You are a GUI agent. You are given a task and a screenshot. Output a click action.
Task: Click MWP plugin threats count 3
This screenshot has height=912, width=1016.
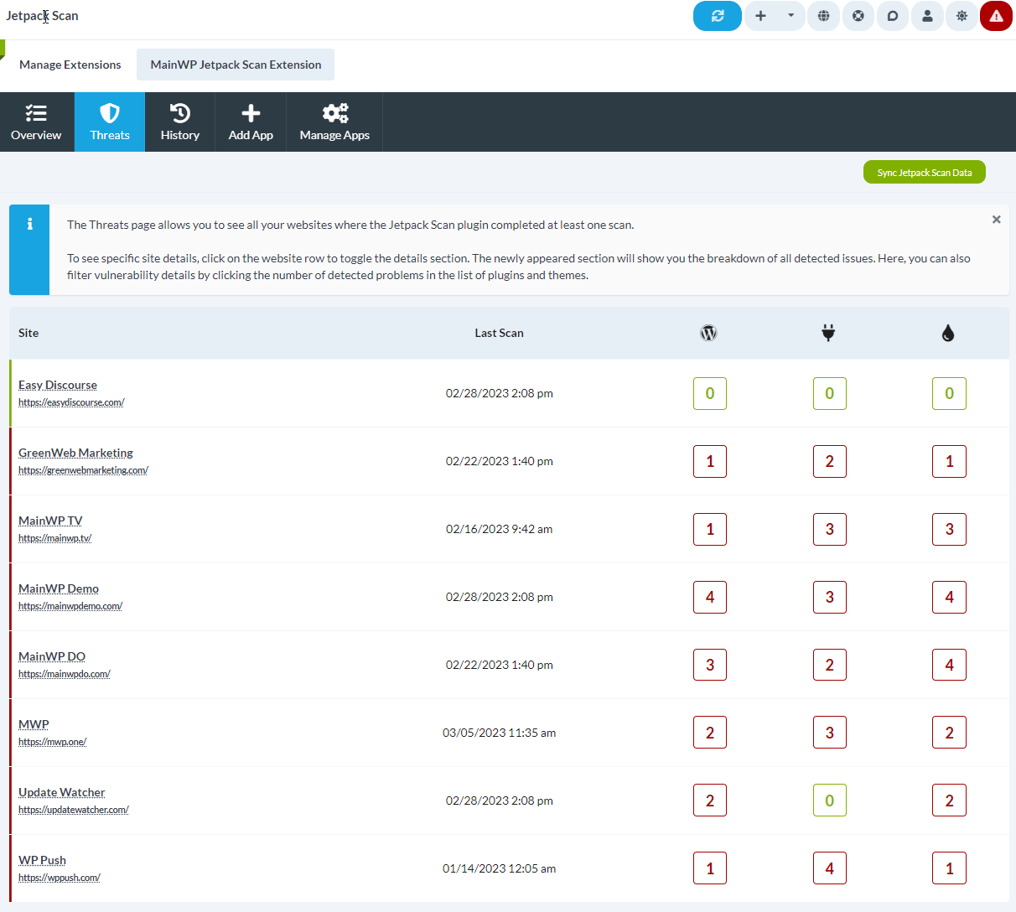coord(830,733)
